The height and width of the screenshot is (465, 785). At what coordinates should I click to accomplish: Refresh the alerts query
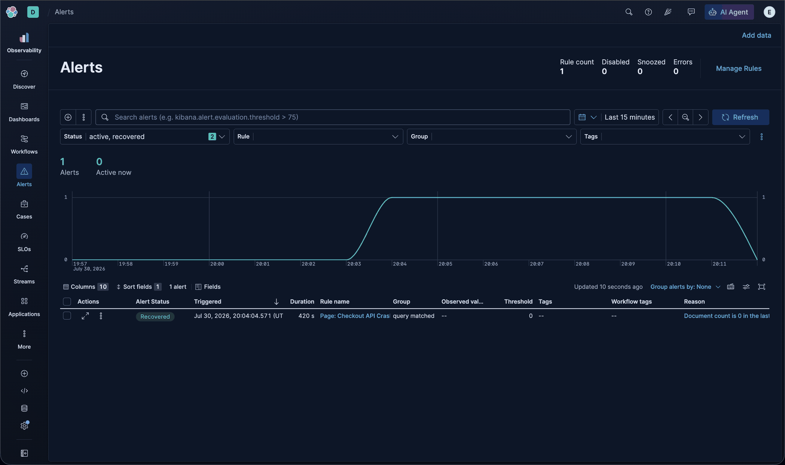(x=740, y=117)
